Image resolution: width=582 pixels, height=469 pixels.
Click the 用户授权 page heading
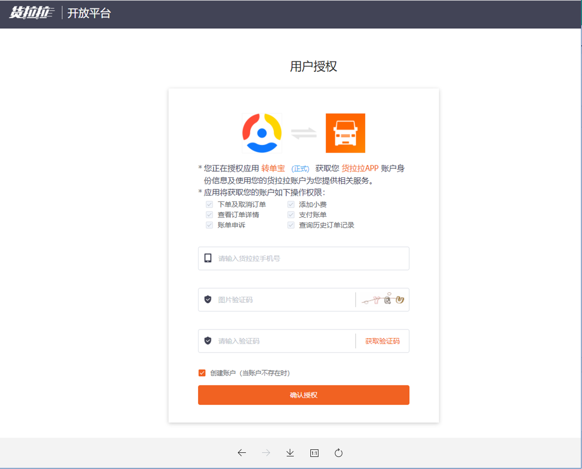pos(313,66)
